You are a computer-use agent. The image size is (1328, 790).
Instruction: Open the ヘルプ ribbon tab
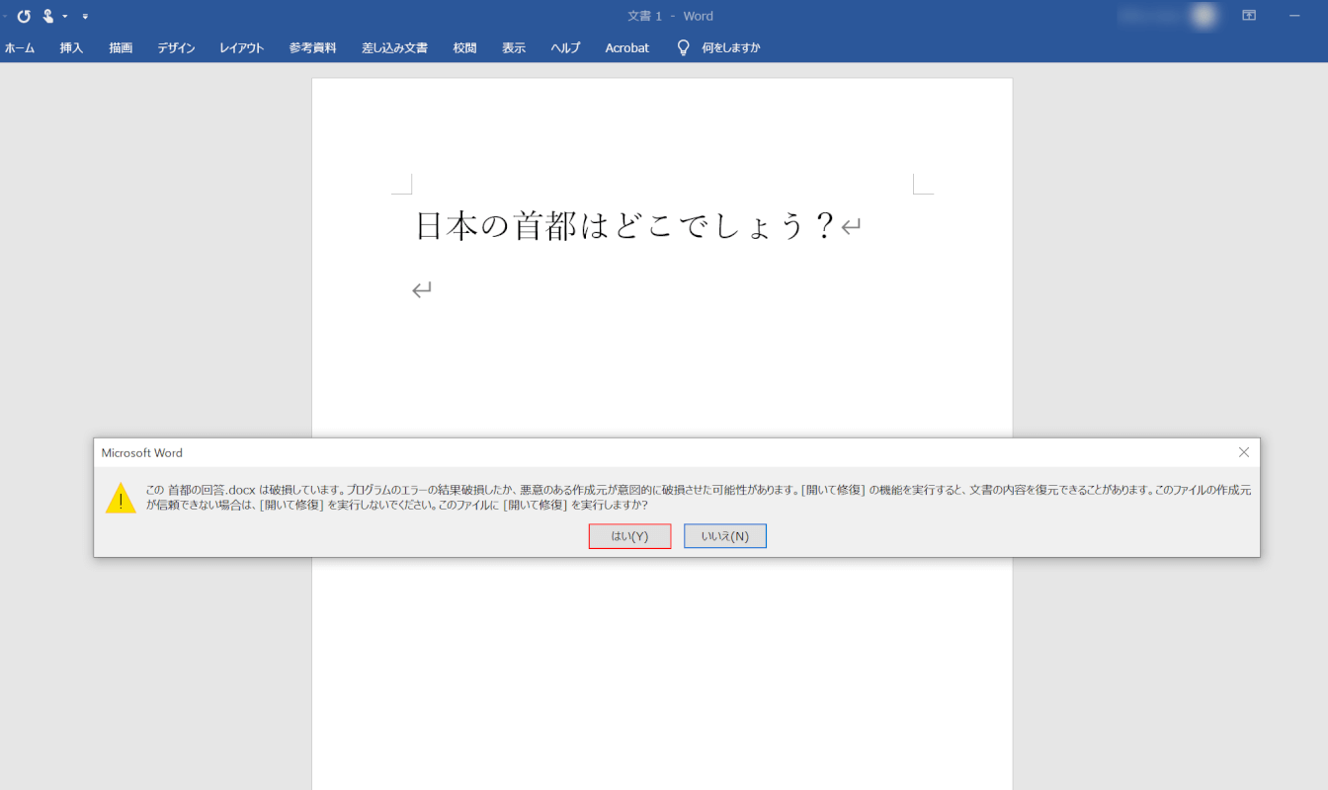click(565, 47)
